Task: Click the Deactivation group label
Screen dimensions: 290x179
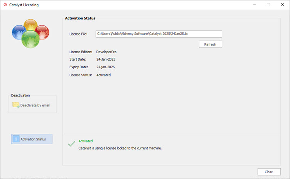Action: tap(20, 95)
